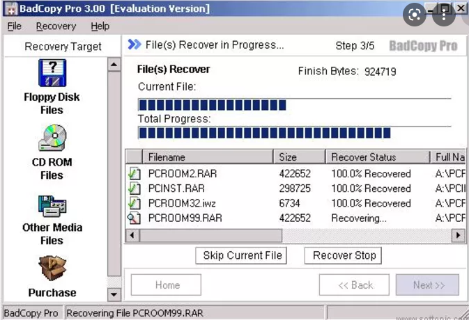This screenshot has width=469, height=320.
Task: Click the Recovering... status text
Action: (359, 218)
